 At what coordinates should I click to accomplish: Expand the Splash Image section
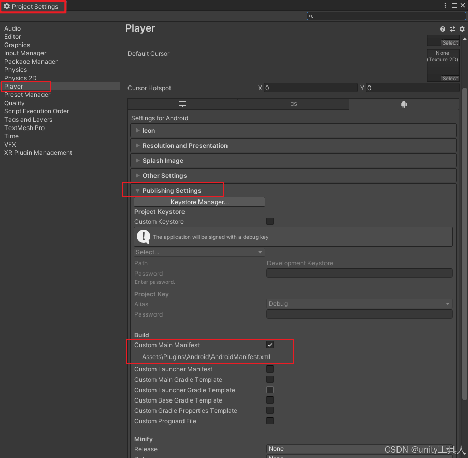(x=293, y=161)
